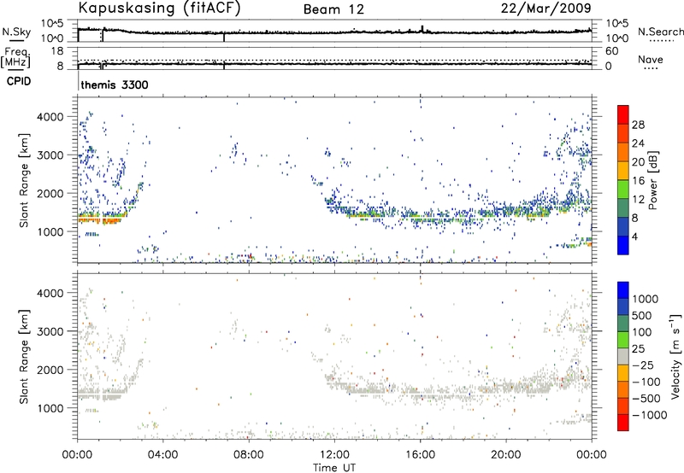684x473 pixels.
Task: Click the date '22/Mar/2009'
Action: (x=546, y=8)
